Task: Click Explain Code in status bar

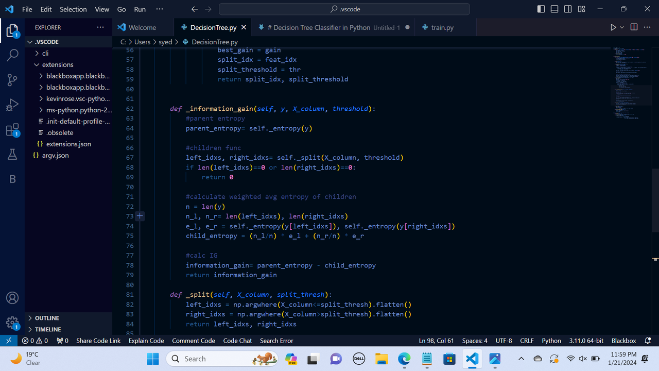Action: (146, 341)
